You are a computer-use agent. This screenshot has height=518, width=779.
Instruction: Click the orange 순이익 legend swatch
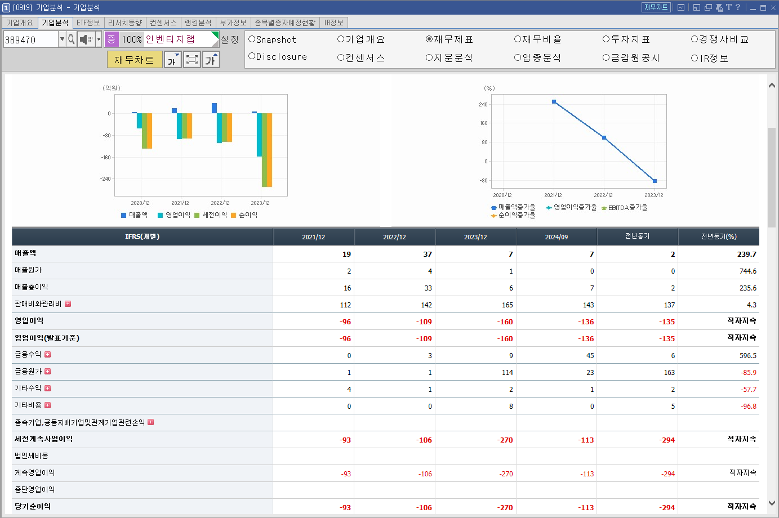(234, 215)
